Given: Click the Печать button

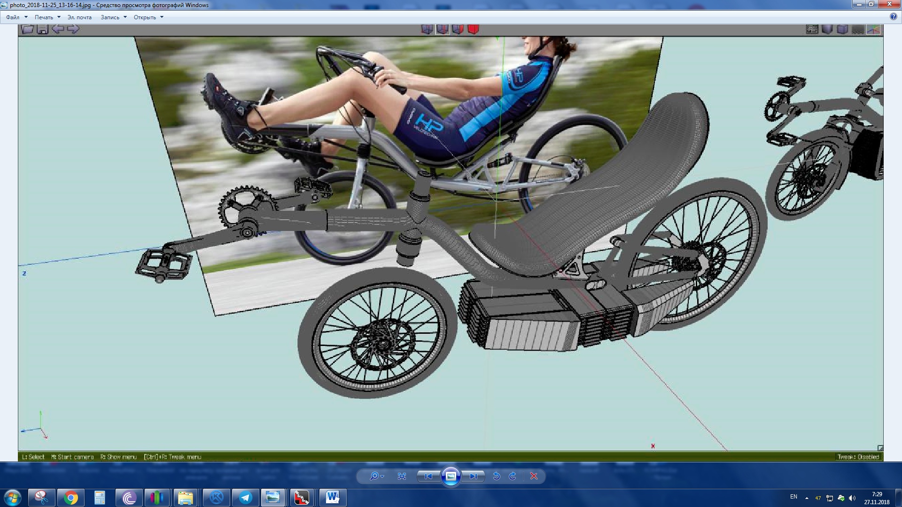Looking at the screenshot, I should point(44,17).
